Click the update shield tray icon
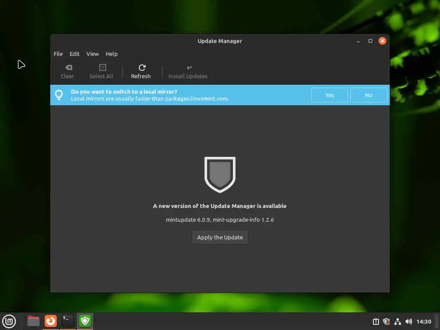The width and height of the screenshot is (440, 330). (386, 321)
